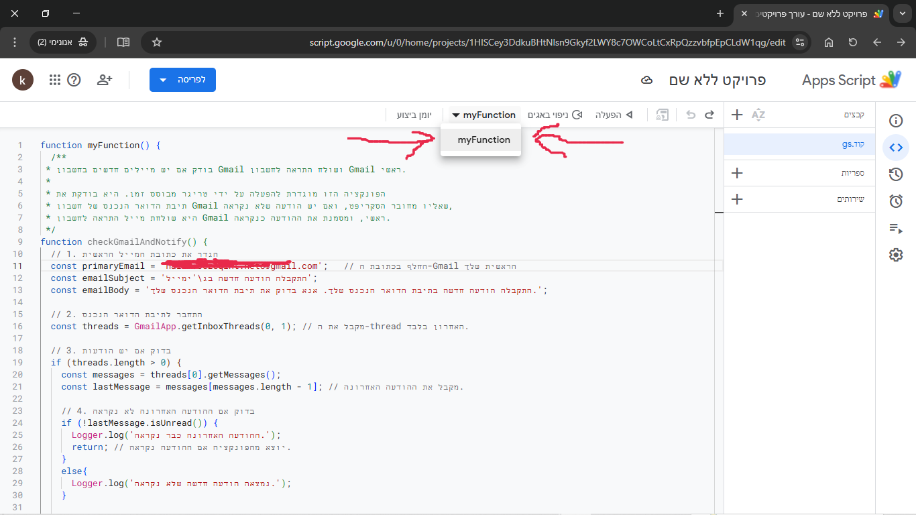Undo the last edit in the editor toolbar
Screen dimensions: 916x515
click(x=709, y=115)
